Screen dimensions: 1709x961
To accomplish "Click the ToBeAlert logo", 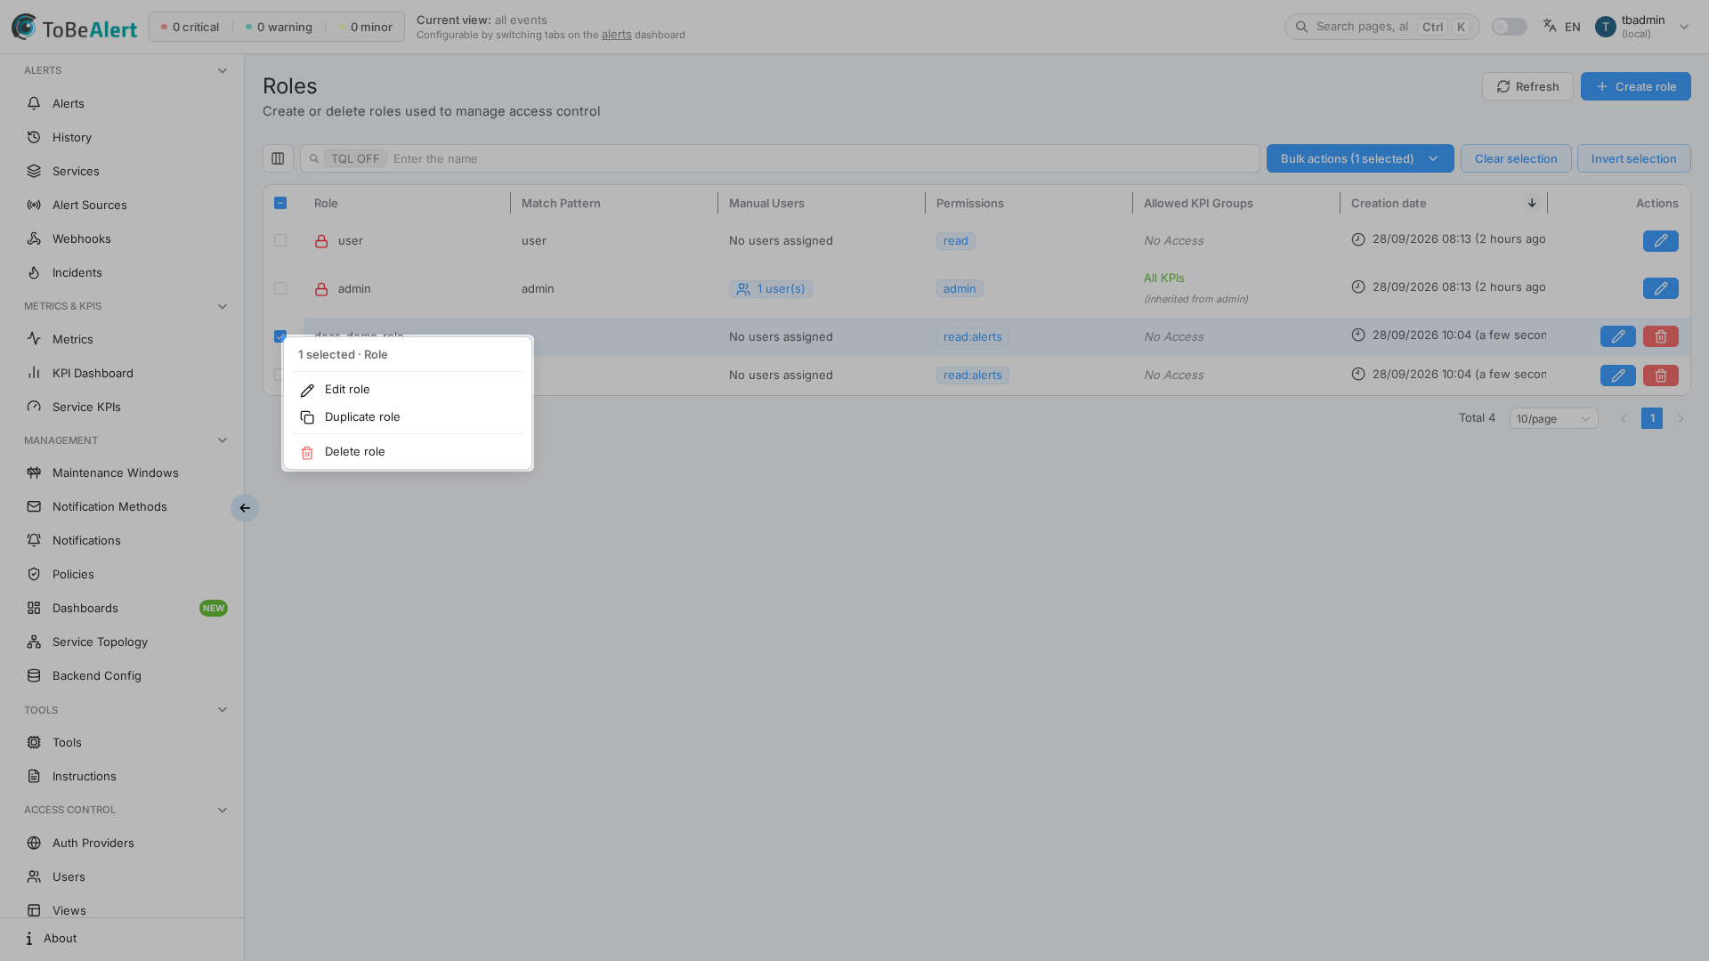I will tap(74, 28).
